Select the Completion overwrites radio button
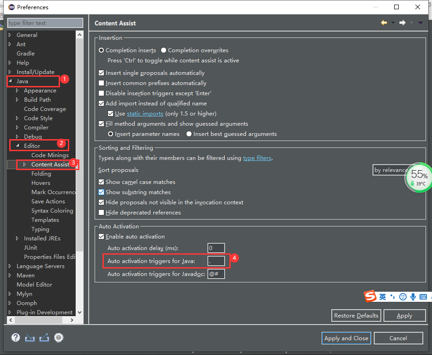This screenshot has width=432, height=355. 164,50
